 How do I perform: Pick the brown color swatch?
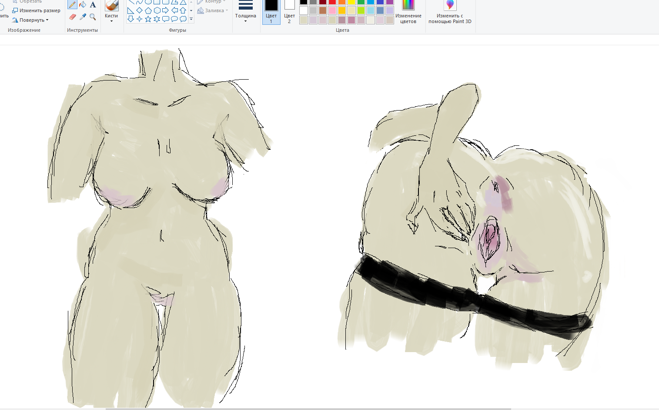coord(323,10)
